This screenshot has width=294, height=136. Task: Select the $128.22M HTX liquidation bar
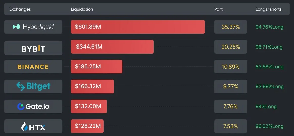pyautogui.click(x=87, y=126)
